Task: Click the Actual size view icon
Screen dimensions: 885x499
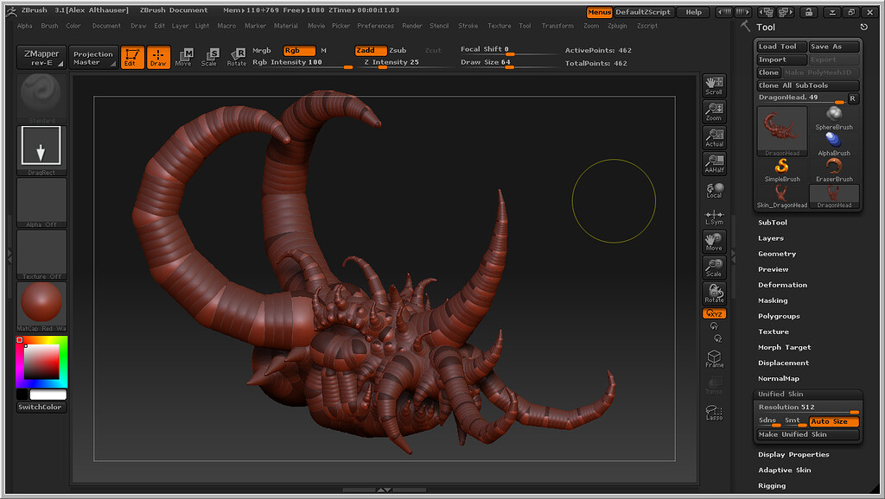Action: pyautogui.click(x=714, y=136)
